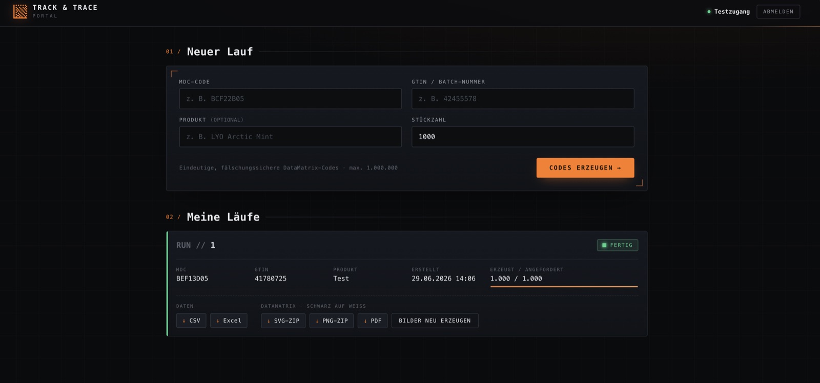Click the Produkt value Test
The width and height of the screenshot is (820, 383).
pyautogui.click(x=341, y=279)
